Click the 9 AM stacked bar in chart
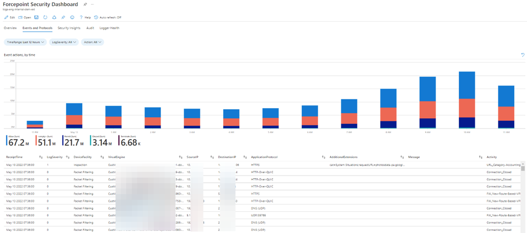This screenshot has width=527, height=233. coord(427,102)
